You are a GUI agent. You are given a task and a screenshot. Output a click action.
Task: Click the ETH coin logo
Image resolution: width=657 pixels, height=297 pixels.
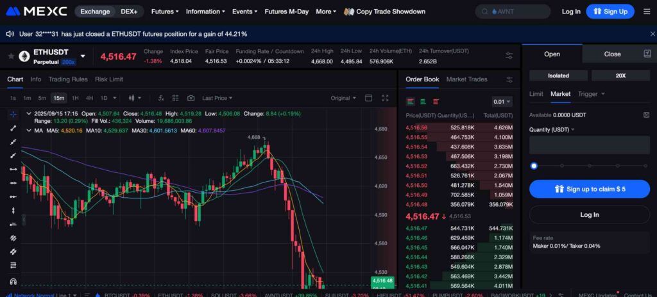click(x=24, y=56)
